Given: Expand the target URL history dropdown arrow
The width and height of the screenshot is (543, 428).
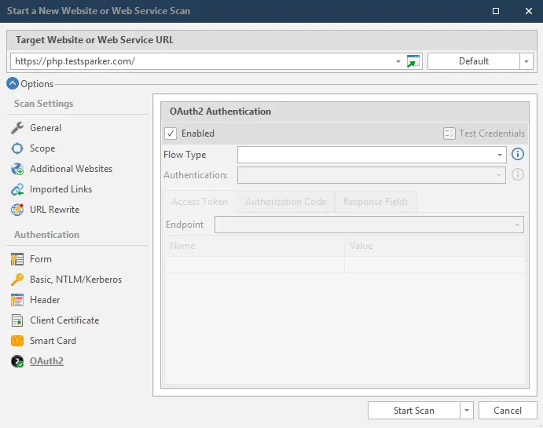Looking at the screenshot, I should pyautogui.click(x=398, y=61).
